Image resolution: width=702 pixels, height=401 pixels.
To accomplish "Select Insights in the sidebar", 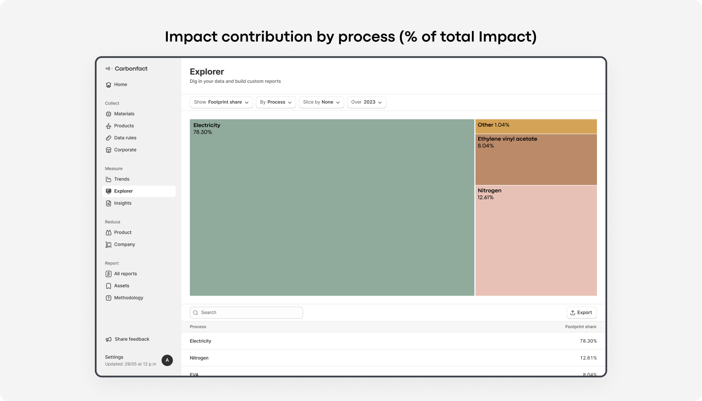I will pyautogui.click(x=123, y=203).
